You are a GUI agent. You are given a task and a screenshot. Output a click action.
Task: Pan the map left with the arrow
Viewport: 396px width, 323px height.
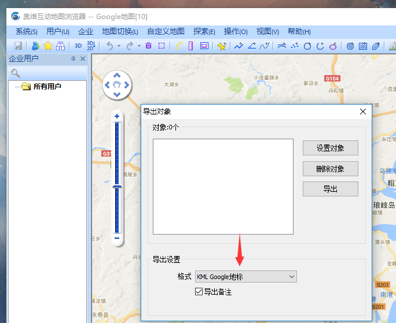107,85
